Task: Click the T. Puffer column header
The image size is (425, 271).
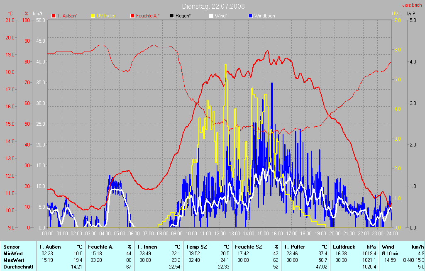Action: [x=295, y=247]
